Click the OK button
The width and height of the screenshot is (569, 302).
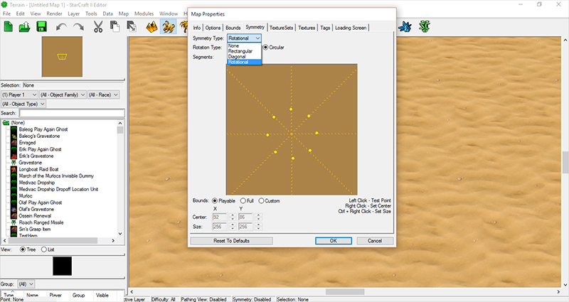click(x=333, y=241)
